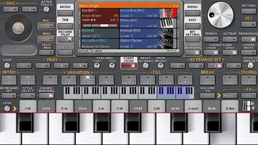Toggle the Record/Play button
Image resolution: width=258 pixels, height=145 pixels.
[65, 39]
